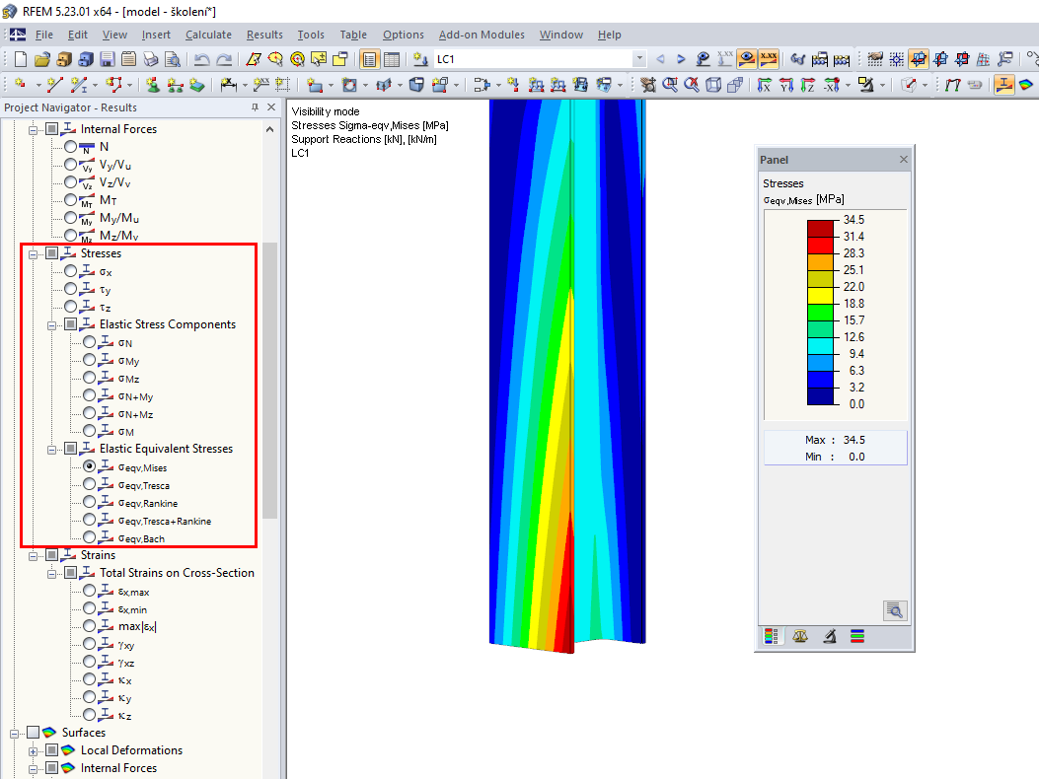This screenshot has width=1039, height=779.
Task: Open the Options menu
Action: (403, 35)
